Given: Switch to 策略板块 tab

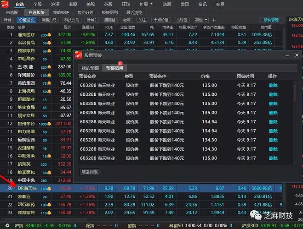Looking at the screenshot, I should pos(61,12).
